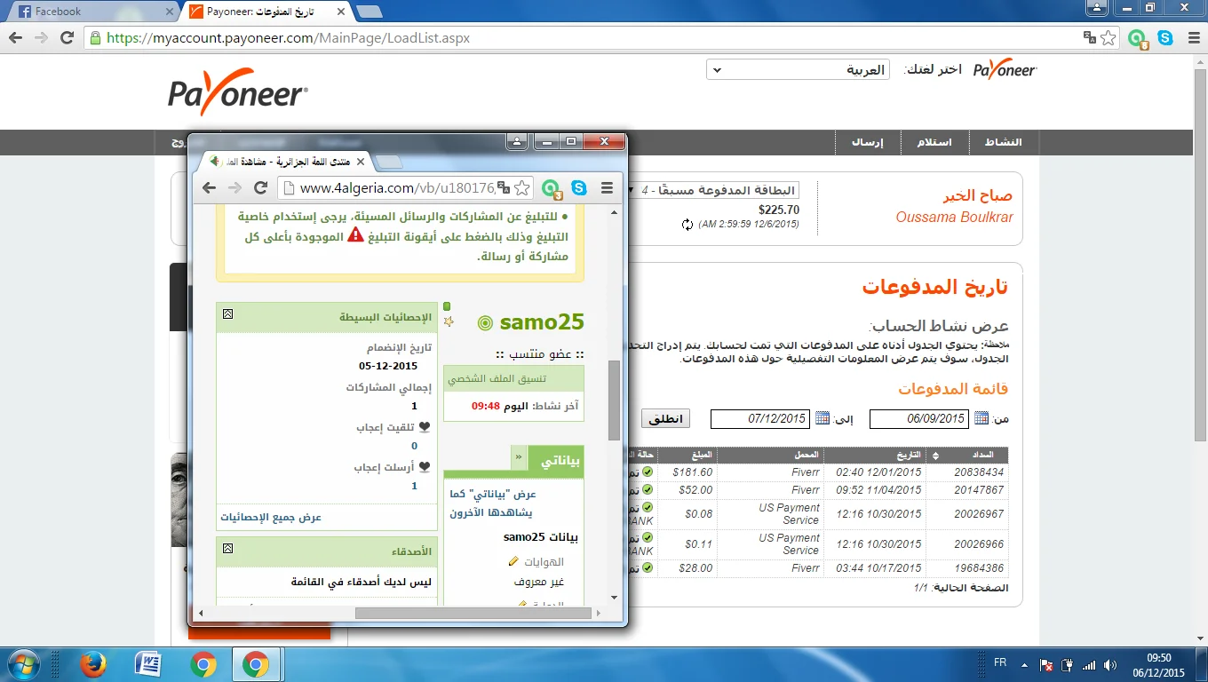Viewport: 1208px width, 682px height.
Task: Click the edit pencil beside الهوايات
Action: 513,561
